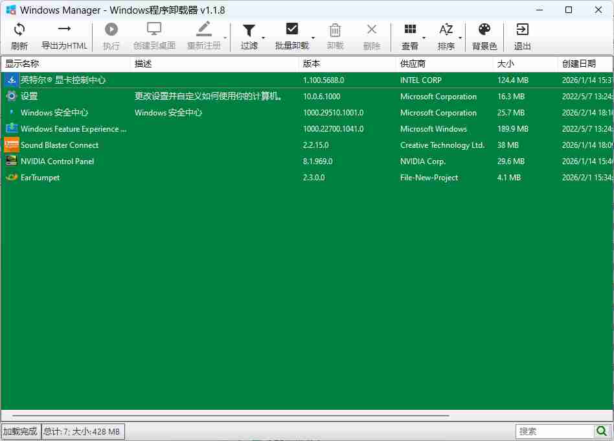Expand the dropdown arrow beside Filter (过滤)

[263, 38]
